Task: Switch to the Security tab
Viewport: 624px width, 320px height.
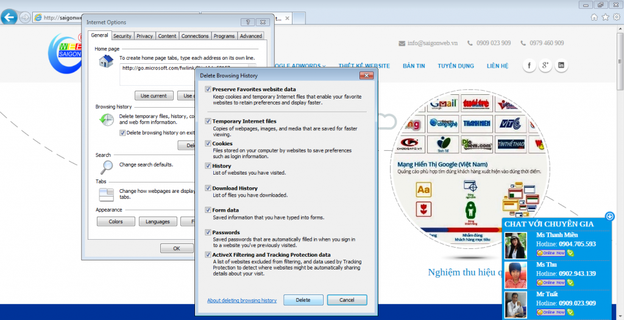Action: [x=122, y=36]
